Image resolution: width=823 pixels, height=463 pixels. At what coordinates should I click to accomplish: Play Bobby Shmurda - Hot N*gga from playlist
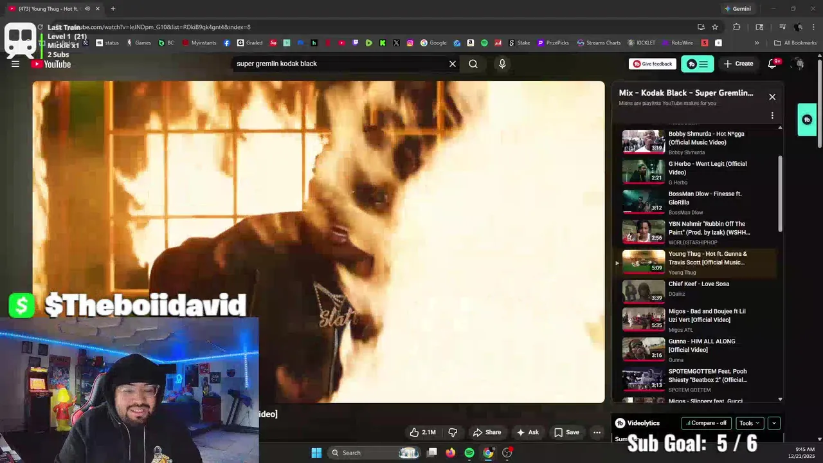(698, 142)
